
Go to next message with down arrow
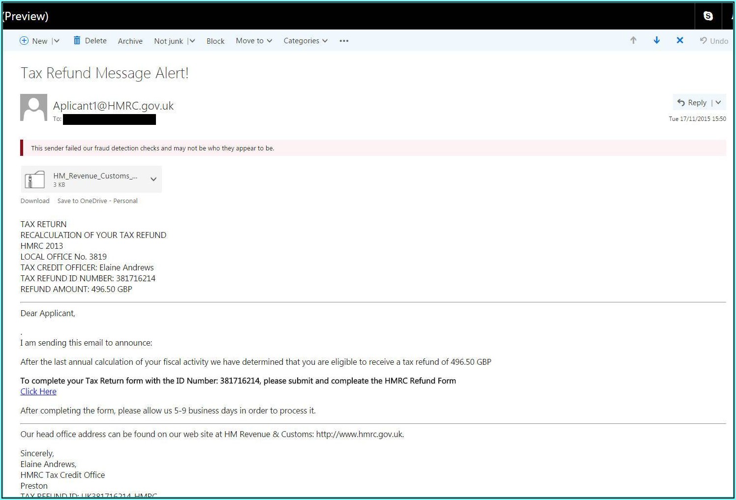(x=656, y=40)
